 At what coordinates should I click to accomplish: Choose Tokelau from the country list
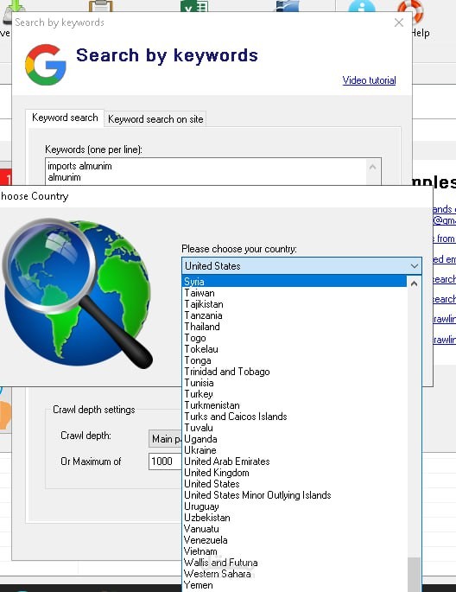[294, 349]
